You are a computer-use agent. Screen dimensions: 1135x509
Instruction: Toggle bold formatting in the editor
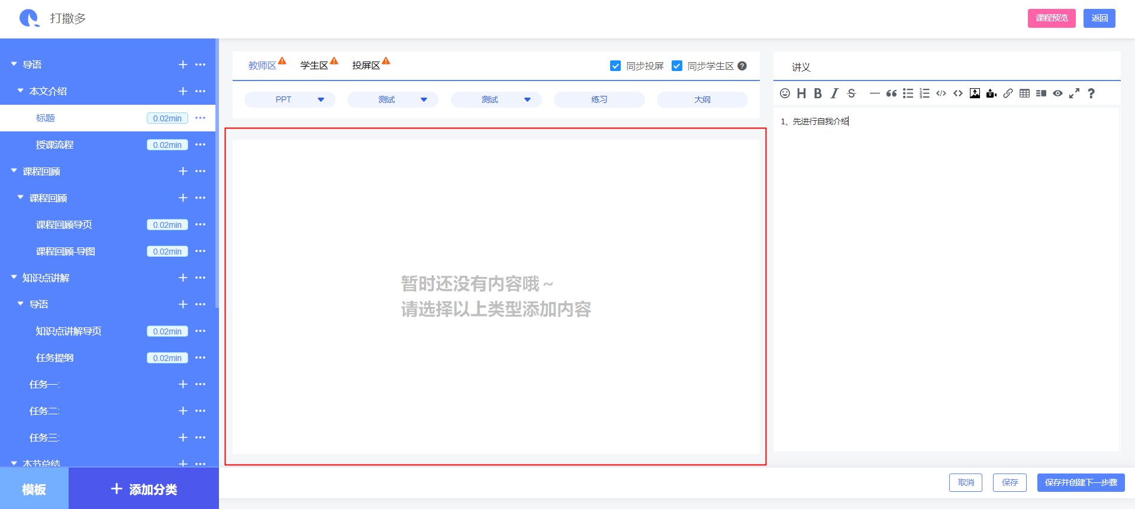coord(818,93)
